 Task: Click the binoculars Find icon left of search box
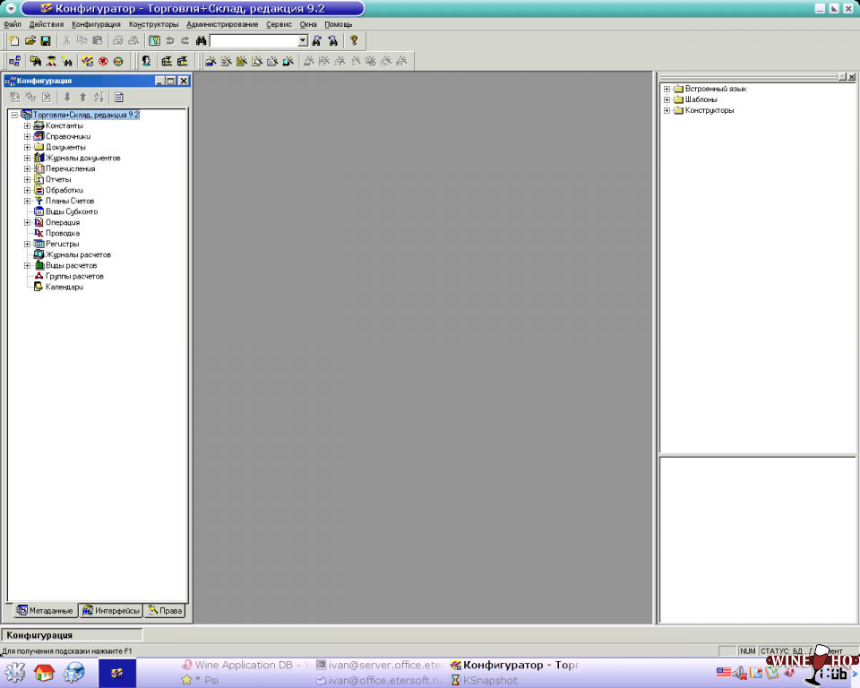pyautogui.click(x=202, y=40)
